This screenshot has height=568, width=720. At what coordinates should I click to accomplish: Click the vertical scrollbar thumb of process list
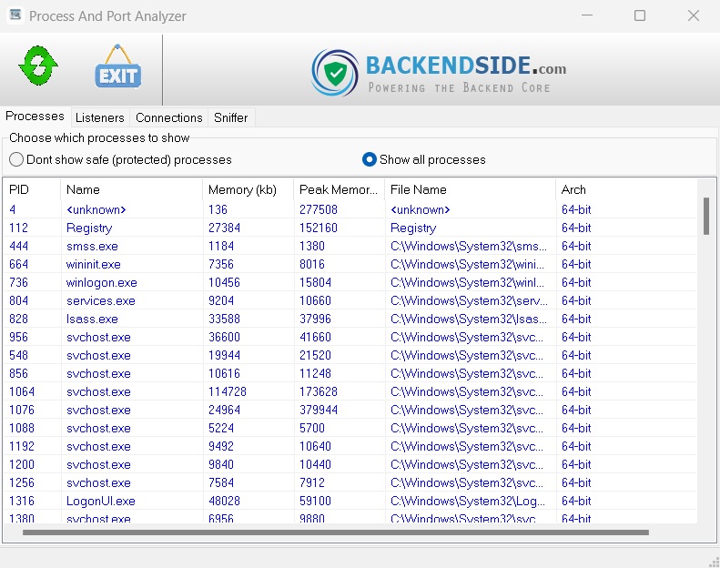coord(706,216)
